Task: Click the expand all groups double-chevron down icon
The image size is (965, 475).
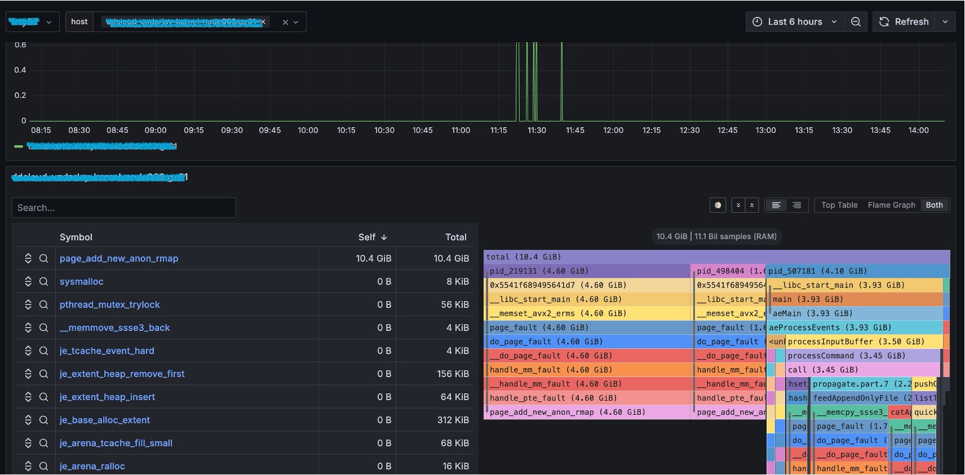Action: pos(738,205)
